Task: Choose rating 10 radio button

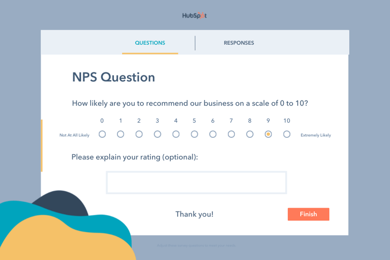Action: coord(287,134)
